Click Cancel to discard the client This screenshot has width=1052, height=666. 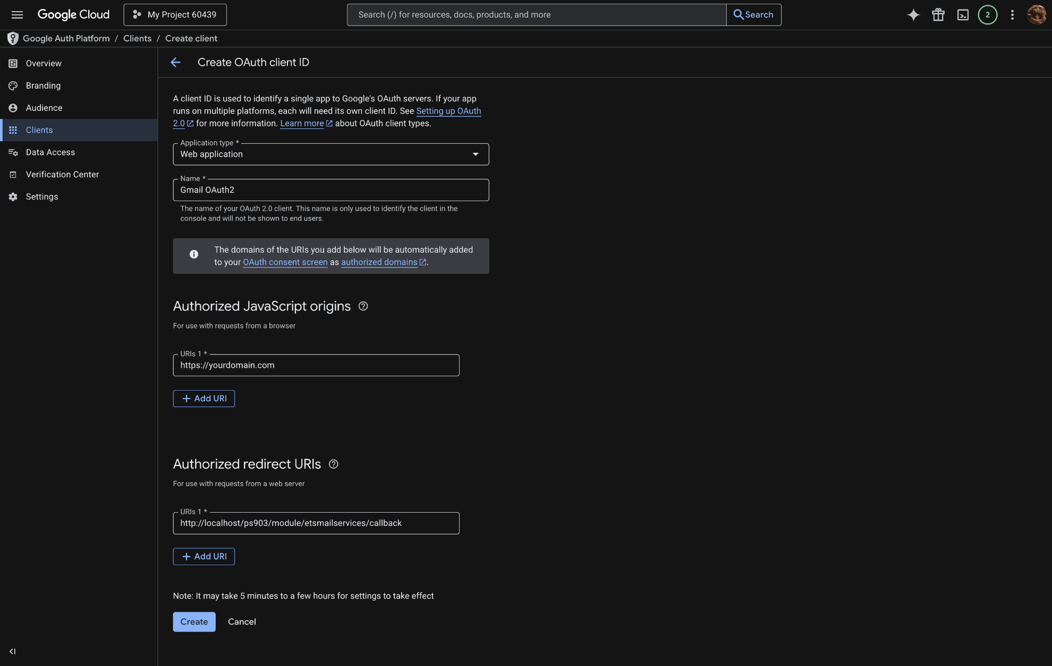point(242,622)
